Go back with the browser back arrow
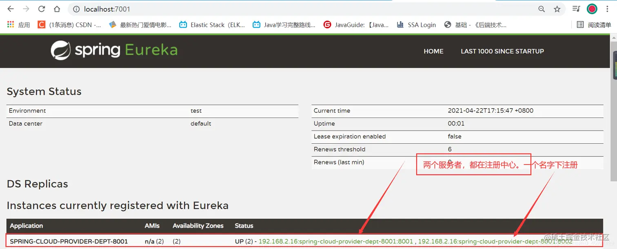The height and width of the screenshot is (249, 617). click(11, 9)
